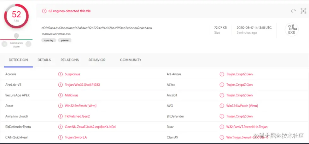Viewport: 309px width, 144px height.
Task: Click the file SHA-256 hash text
Action: [96, 28]
